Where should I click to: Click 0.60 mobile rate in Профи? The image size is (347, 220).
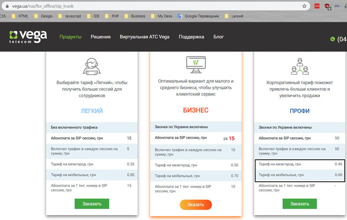click(338, 174)
